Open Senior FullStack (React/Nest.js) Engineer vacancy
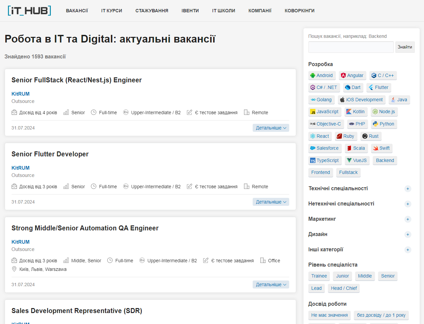Screen dimensions: 424x324 click(76, 80)
